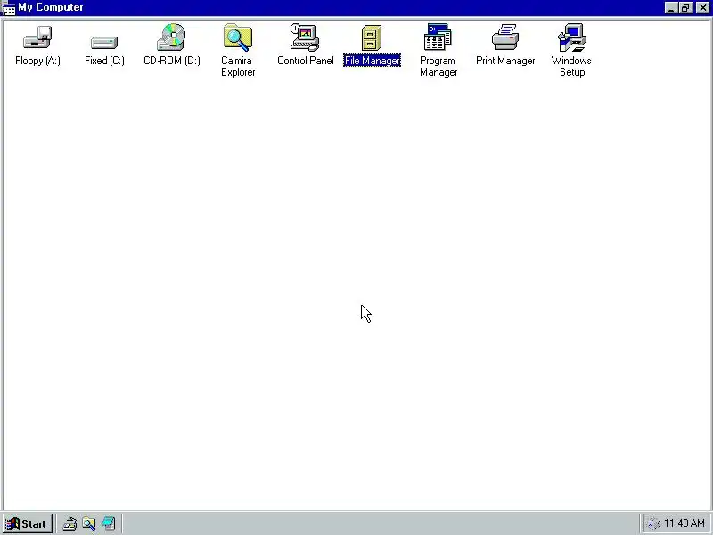The height and width of the screenshot is (535, 713).
Task: Select the CD-ROM (D:) drive icon
Action: (171, 37)
